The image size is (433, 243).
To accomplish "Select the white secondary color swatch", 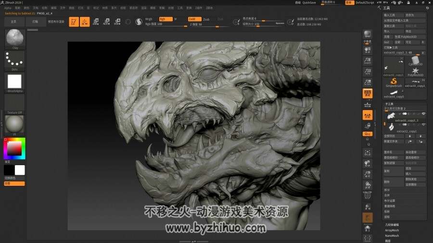I will point(20,170).
